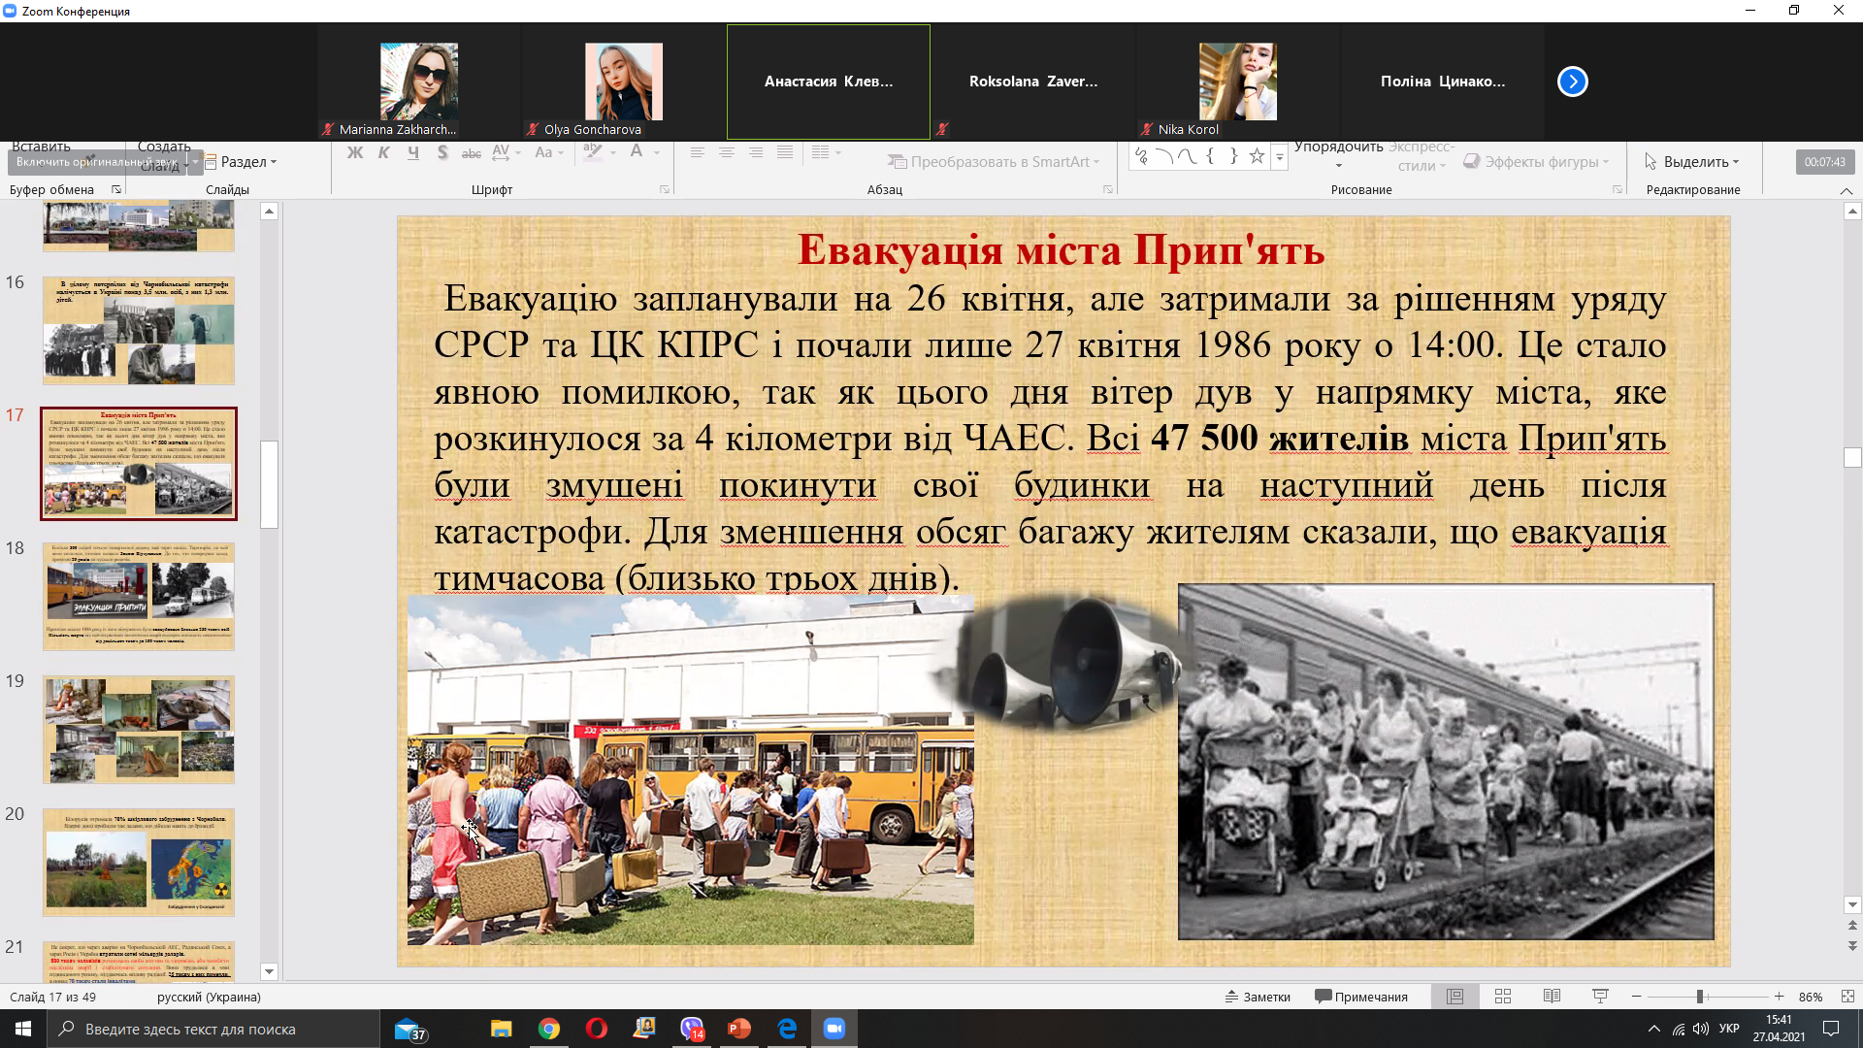Screen dimensions: 1863x1048
Task: Switch to Slide Sorter view
Action: [x=1503, y=997]
